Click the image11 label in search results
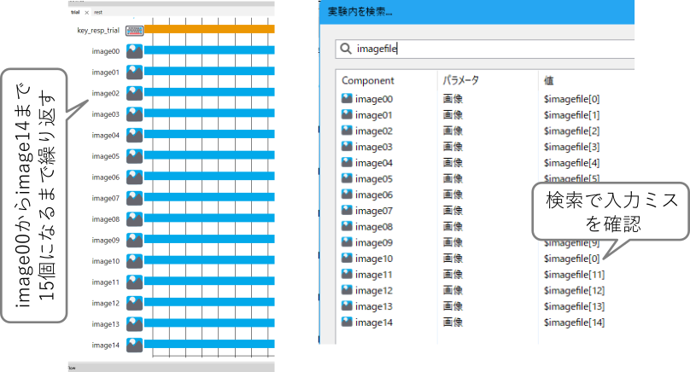690x372 pixels. click(x=373, y=275)
